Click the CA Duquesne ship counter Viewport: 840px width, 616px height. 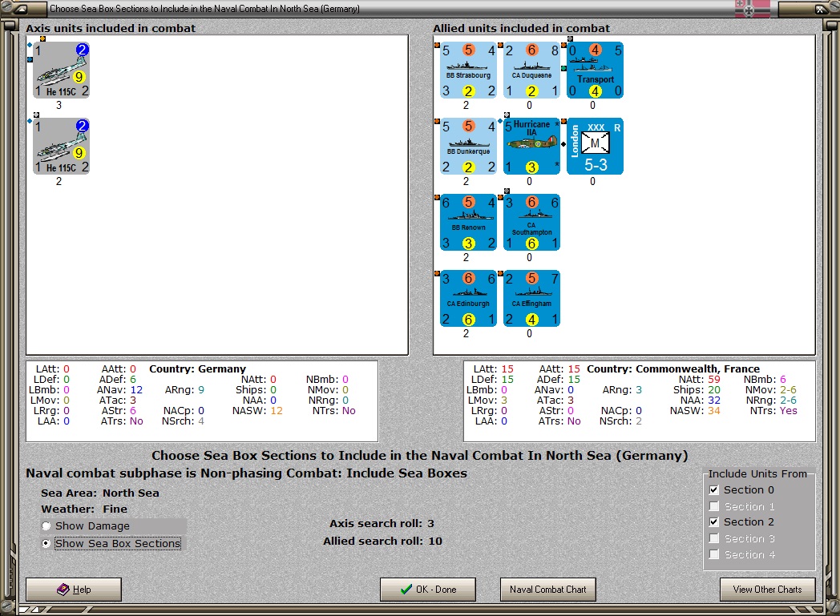click(532, 70)
